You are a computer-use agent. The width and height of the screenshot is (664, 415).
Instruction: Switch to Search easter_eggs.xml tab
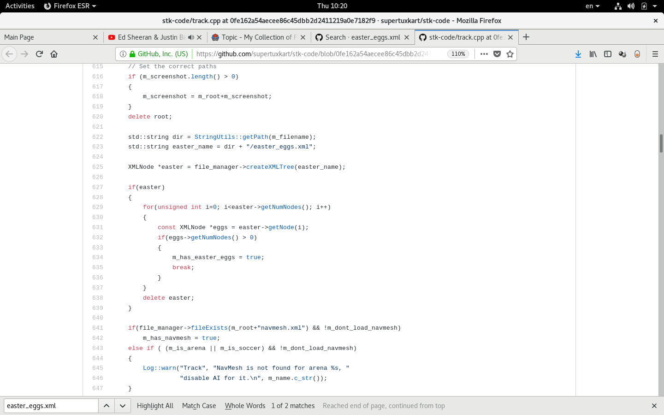coord(357,37)
